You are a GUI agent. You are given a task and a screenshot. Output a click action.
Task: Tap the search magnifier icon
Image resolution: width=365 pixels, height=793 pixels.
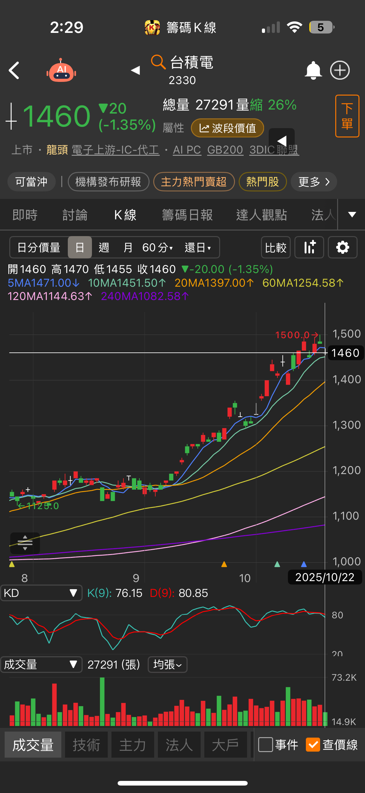pyautogui.click(x=158, y=62)
